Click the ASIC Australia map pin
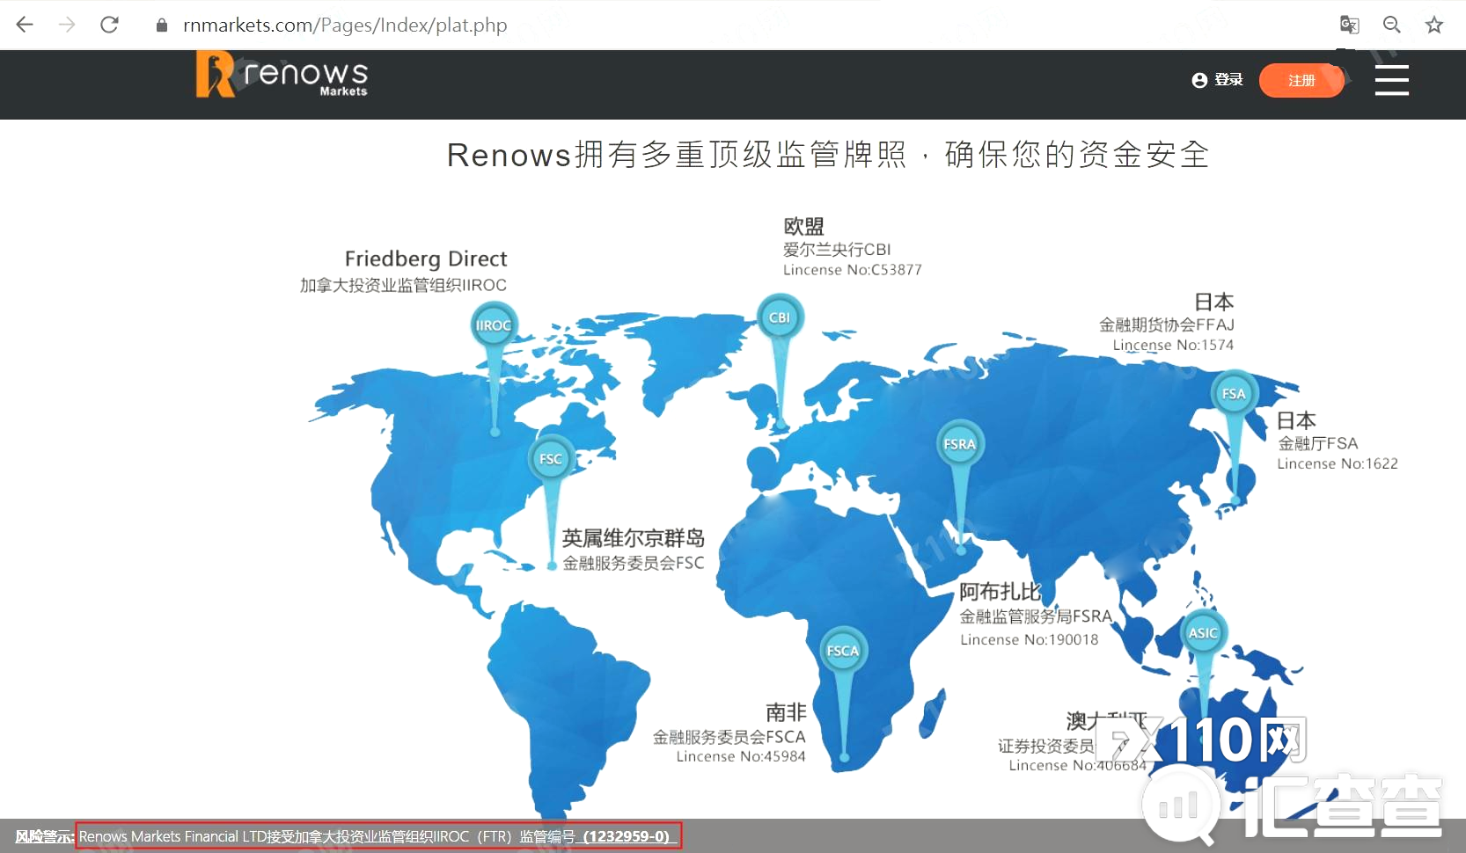Image resolution: width=1466 pixels, height=853 pixels. tap(1203, 631)
